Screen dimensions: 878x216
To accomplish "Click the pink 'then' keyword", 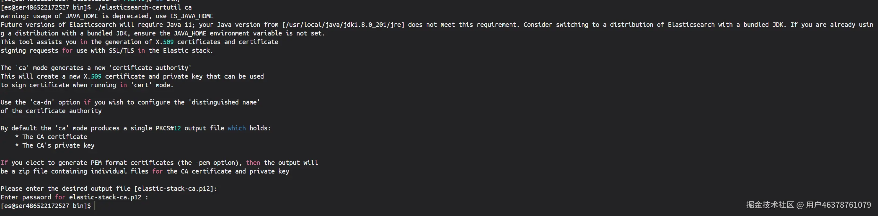I will click(253, 163).
